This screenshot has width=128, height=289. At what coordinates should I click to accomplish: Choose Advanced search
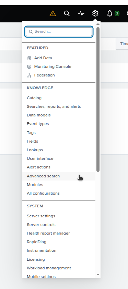point(43,176)
